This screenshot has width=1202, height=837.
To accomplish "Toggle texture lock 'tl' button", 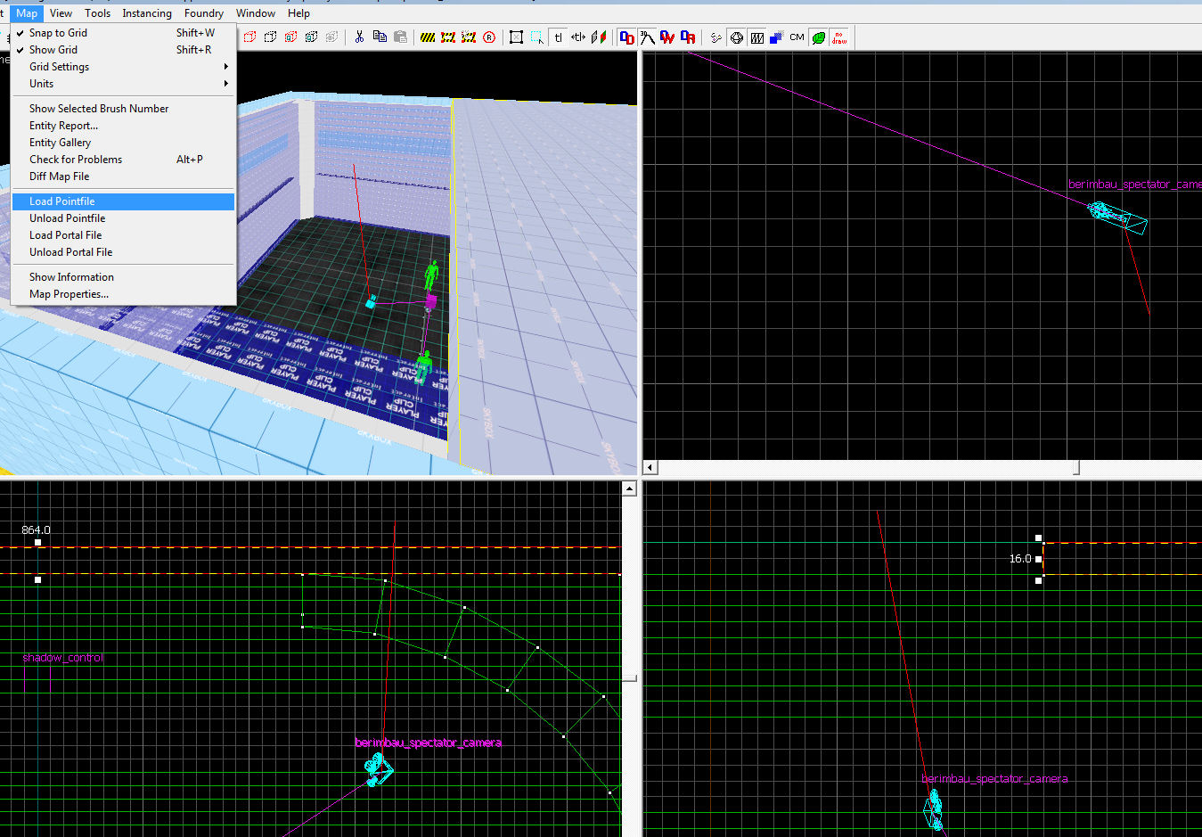I will pos(559,37).
